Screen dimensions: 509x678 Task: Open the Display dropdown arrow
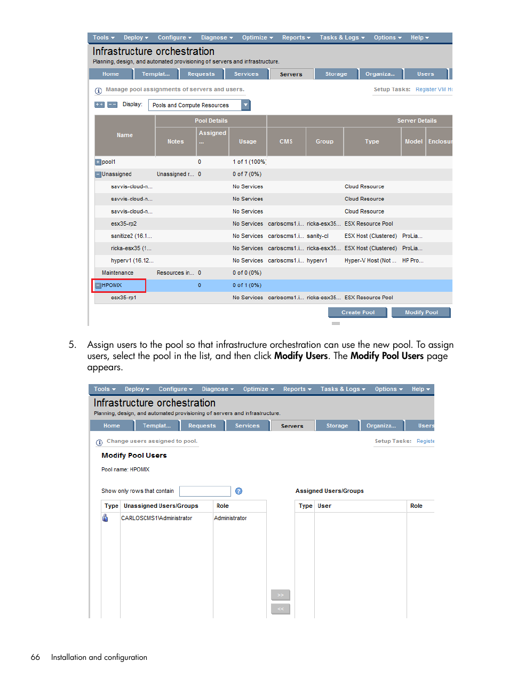click(x=246, y=105)
